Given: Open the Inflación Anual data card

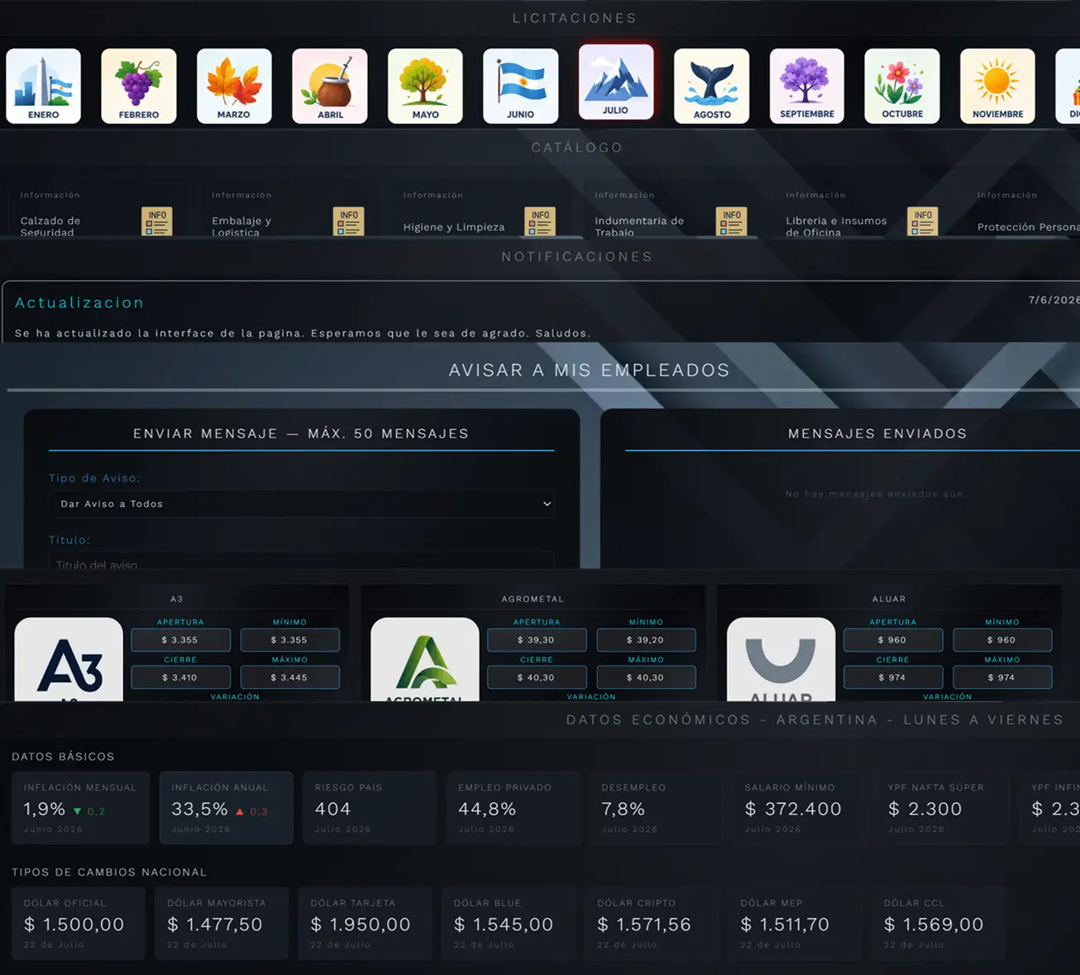Looking at the screenshot, I should coord(227,808).
